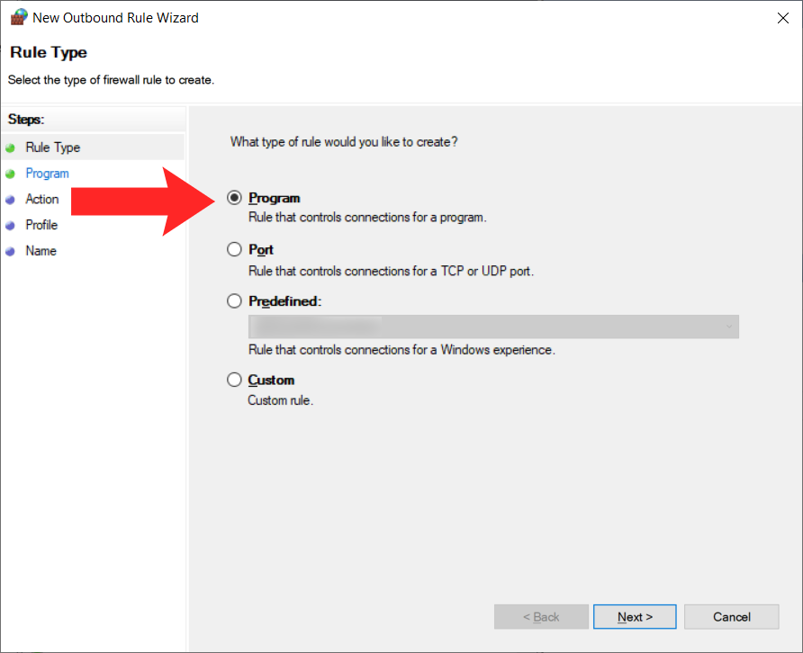Choose the Port rule type option
803x653 pixels.
pyautogui.click(x=235, y=250)
